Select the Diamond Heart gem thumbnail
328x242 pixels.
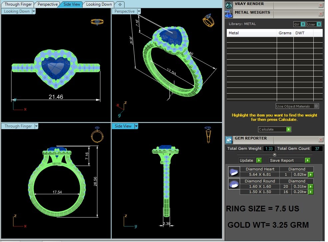[234, 172]
